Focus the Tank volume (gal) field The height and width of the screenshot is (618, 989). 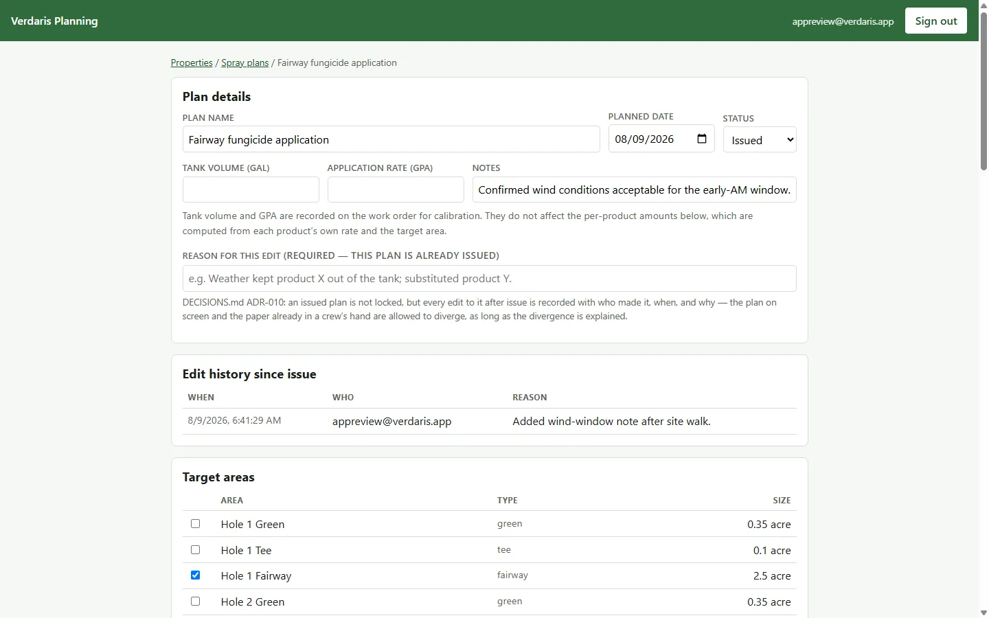tap(251, 190)
